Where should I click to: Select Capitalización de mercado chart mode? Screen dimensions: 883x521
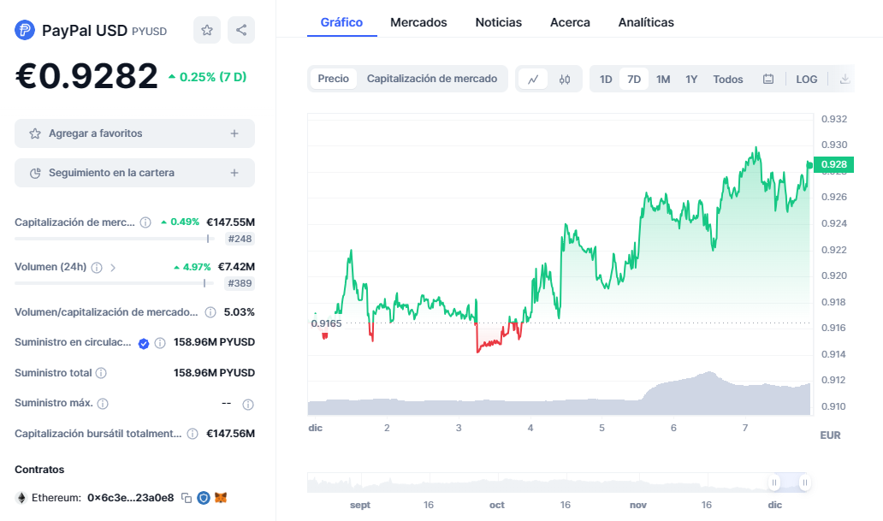pos(432,79)
